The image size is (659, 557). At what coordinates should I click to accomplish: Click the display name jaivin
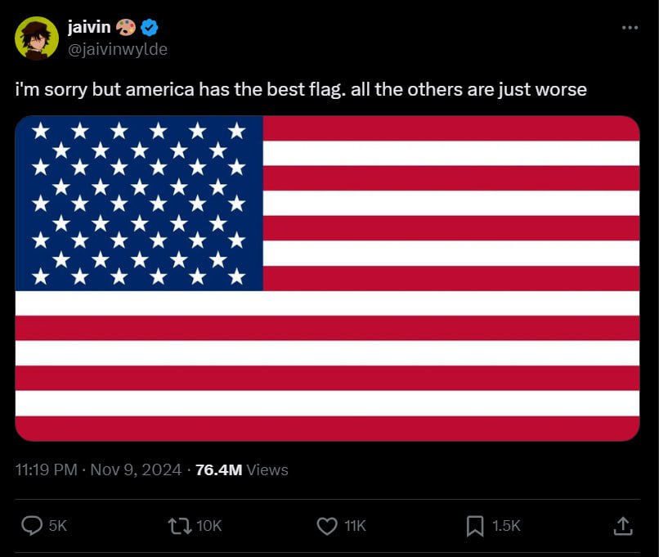tap(88, 28)
